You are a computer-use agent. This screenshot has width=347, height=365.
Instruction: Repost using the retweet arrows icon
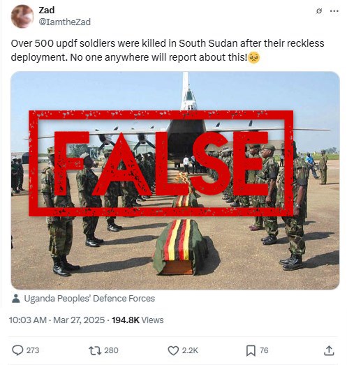pyautogui.click(x=95, y=350)
